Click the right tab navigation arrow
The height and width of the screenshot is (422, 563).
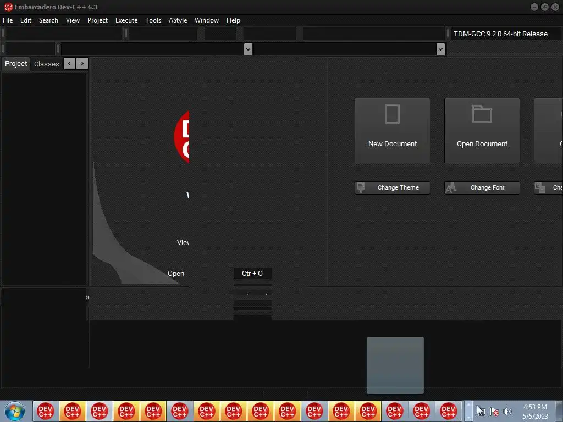point(82,64)
